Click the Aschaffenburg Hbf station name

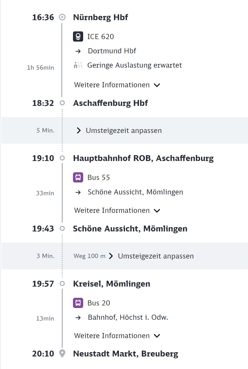click(x=110, y=103)
